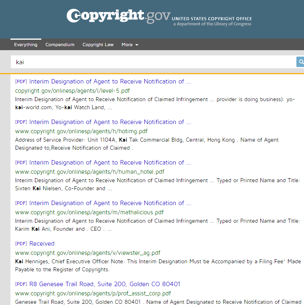Open the Copyright Law tab
Viewport: 304px width, 305px height.
[98, 45]
